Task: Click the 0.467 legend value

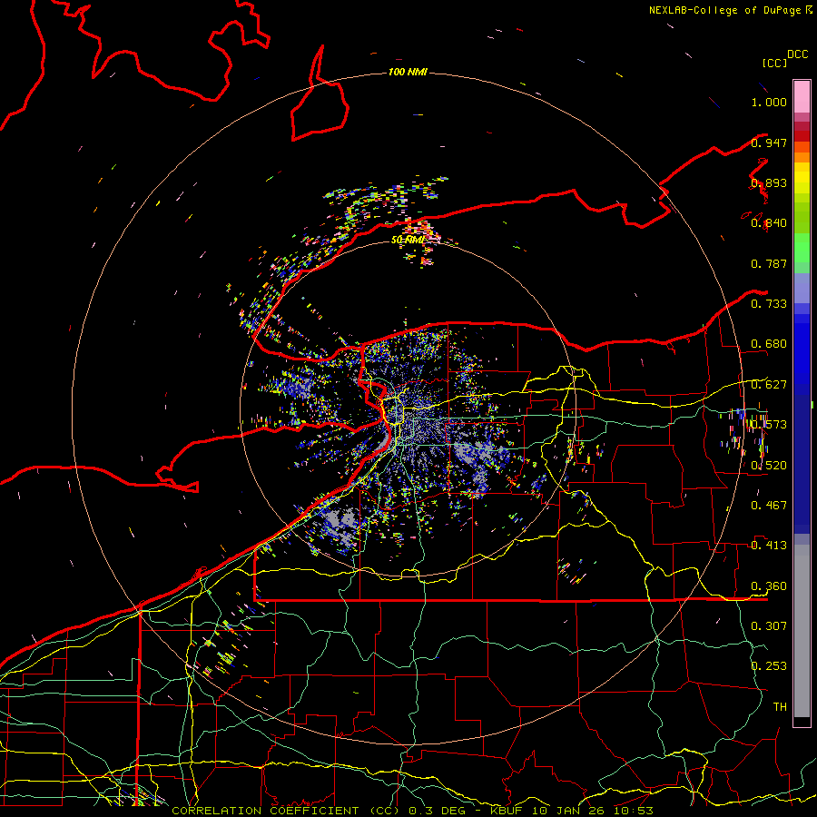Action: click(x=769, y=505)
